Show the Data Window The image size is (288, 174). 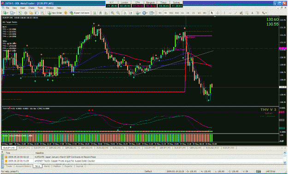point(26,13)
